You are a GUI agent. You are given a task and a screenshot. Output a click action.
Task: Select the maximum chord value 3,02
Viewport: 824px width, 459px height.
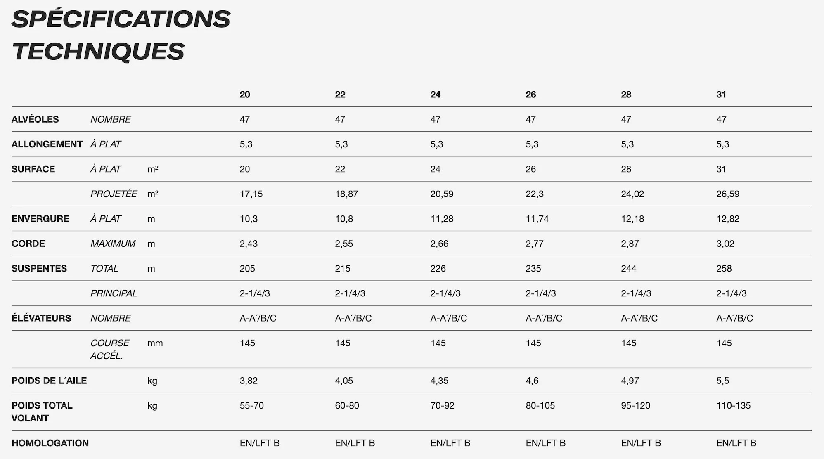725,244
